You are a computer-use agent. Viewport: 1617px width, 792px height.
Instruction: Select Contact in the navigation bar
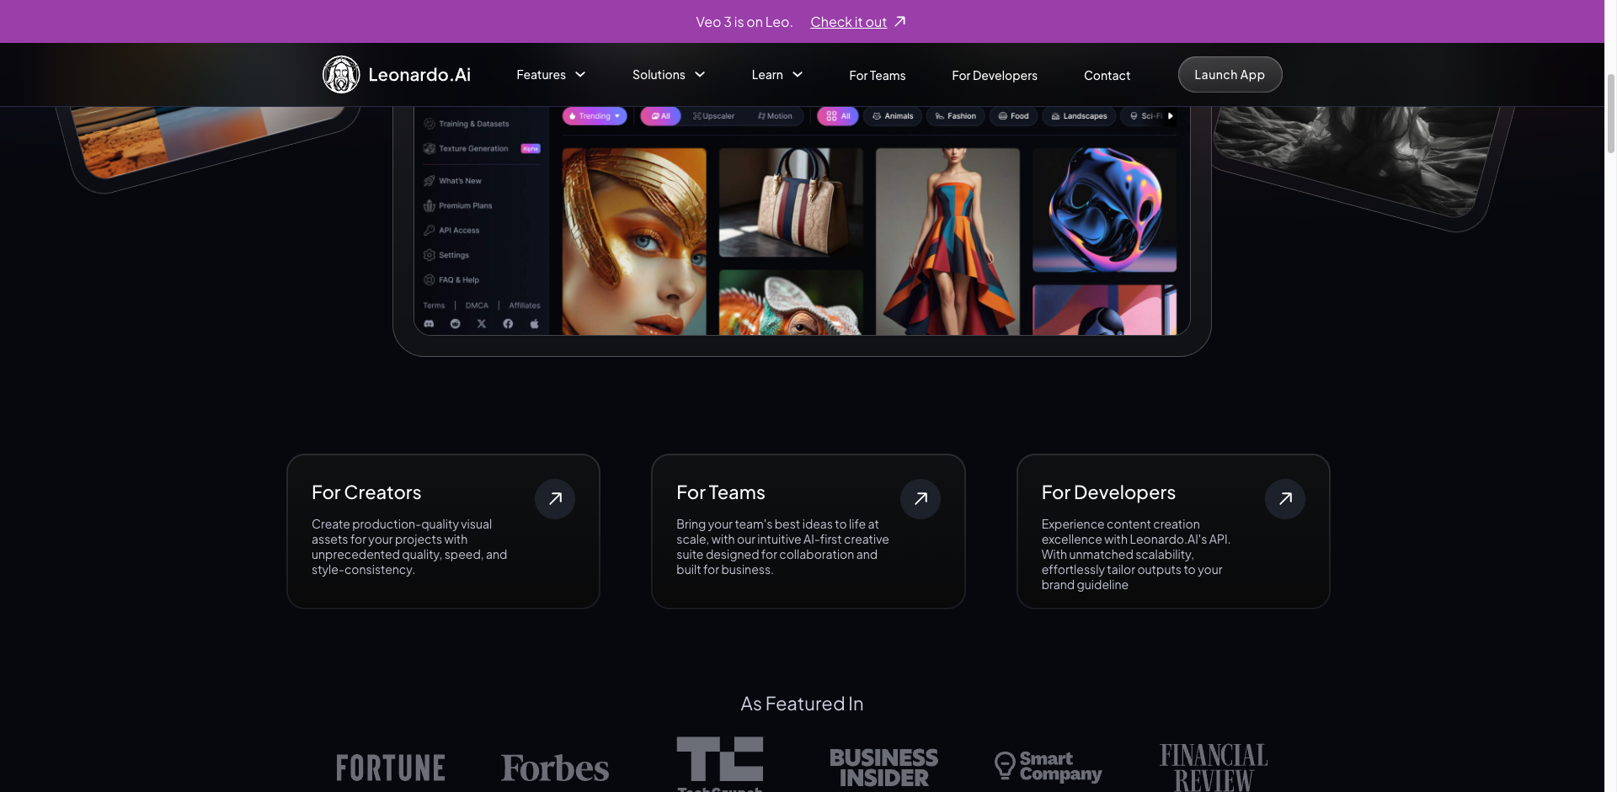pyautogui.click(x=1107, y=75)
